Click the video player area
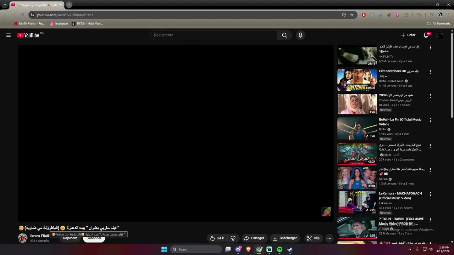 (x=176, y=133)
